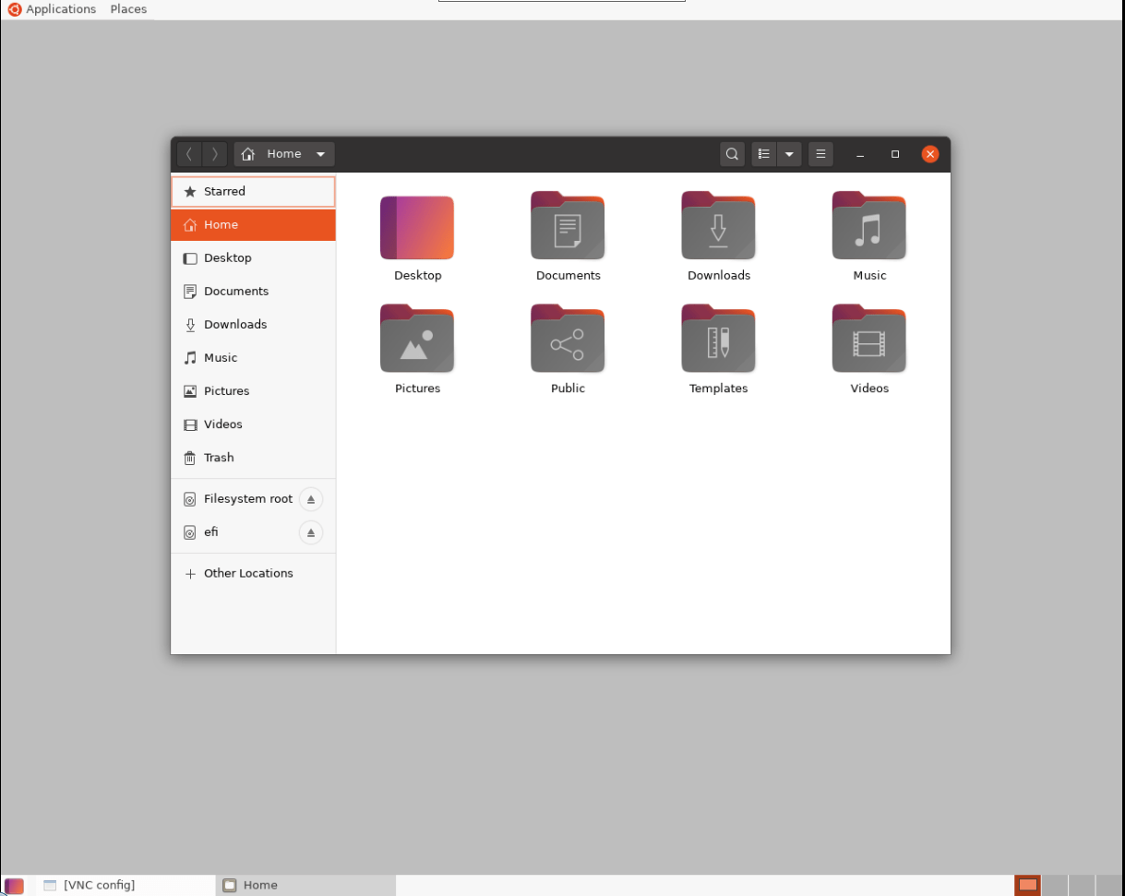
Task: Switch to list view
Action: pyautogui.click(x=763, y=154)
